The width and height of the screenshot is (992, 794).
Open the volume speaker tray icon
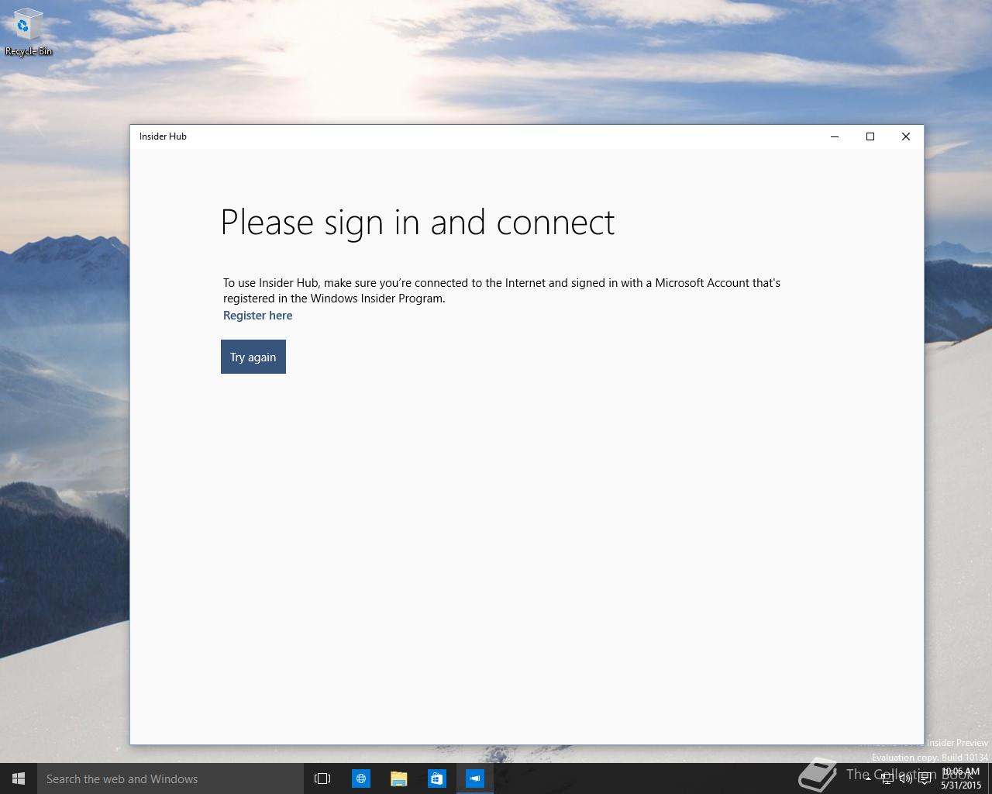906,778
